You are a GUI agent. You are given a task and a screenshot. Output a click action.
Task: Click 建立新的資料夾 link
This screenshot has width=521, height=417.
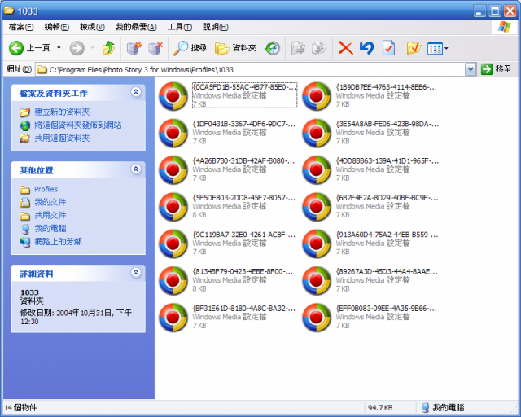62,112
